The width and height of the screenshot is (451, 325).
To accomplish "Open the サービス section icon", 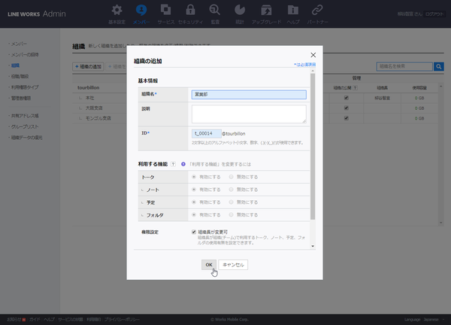I will (x=165, y=11).
